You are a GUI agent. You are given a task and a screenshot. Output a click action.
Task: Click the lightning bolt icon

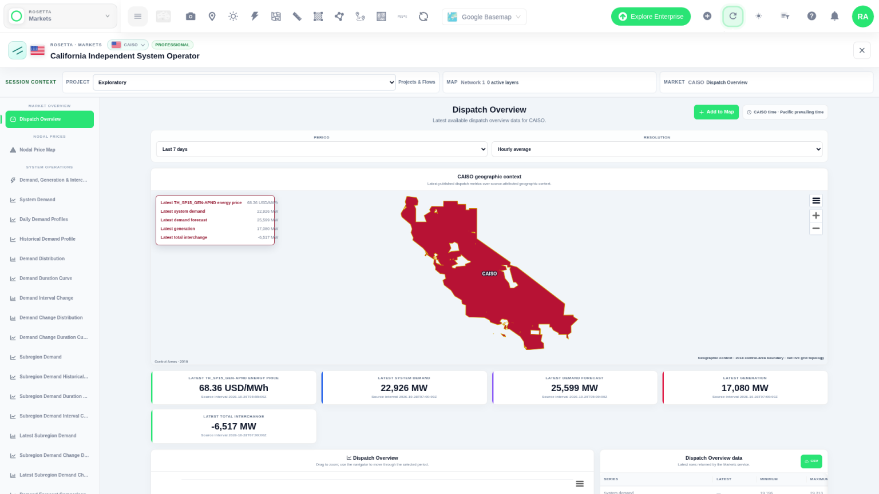(255, 17)
